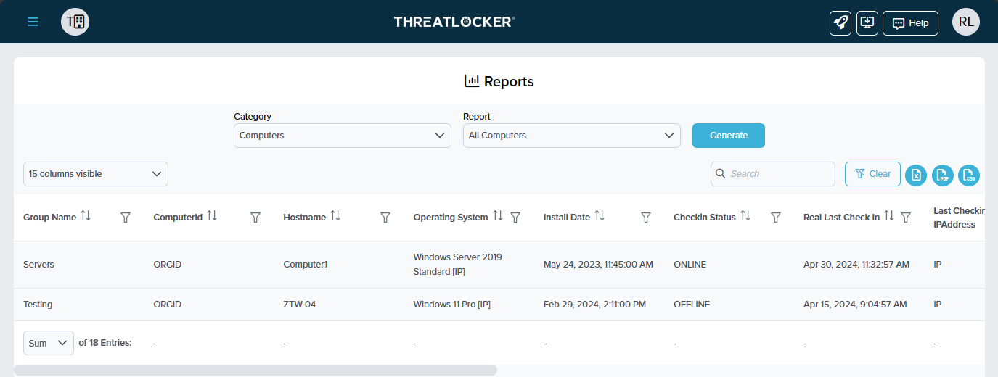Click the OFFLINE checkin status cell
This screenshot has width=998, height=377.
coord(692,304)
